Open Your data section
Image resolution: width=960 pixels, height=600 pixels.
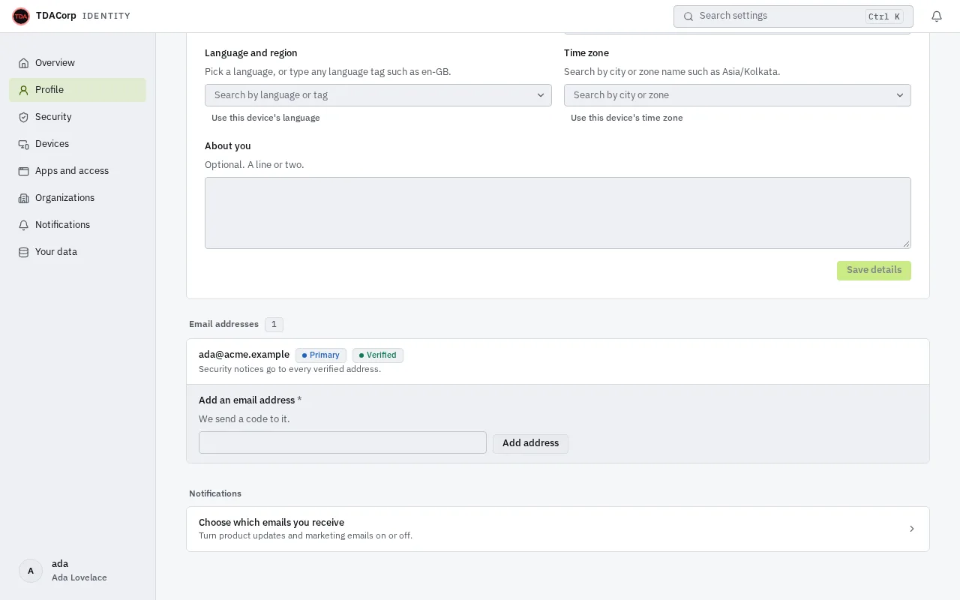(x=77, y=252)
